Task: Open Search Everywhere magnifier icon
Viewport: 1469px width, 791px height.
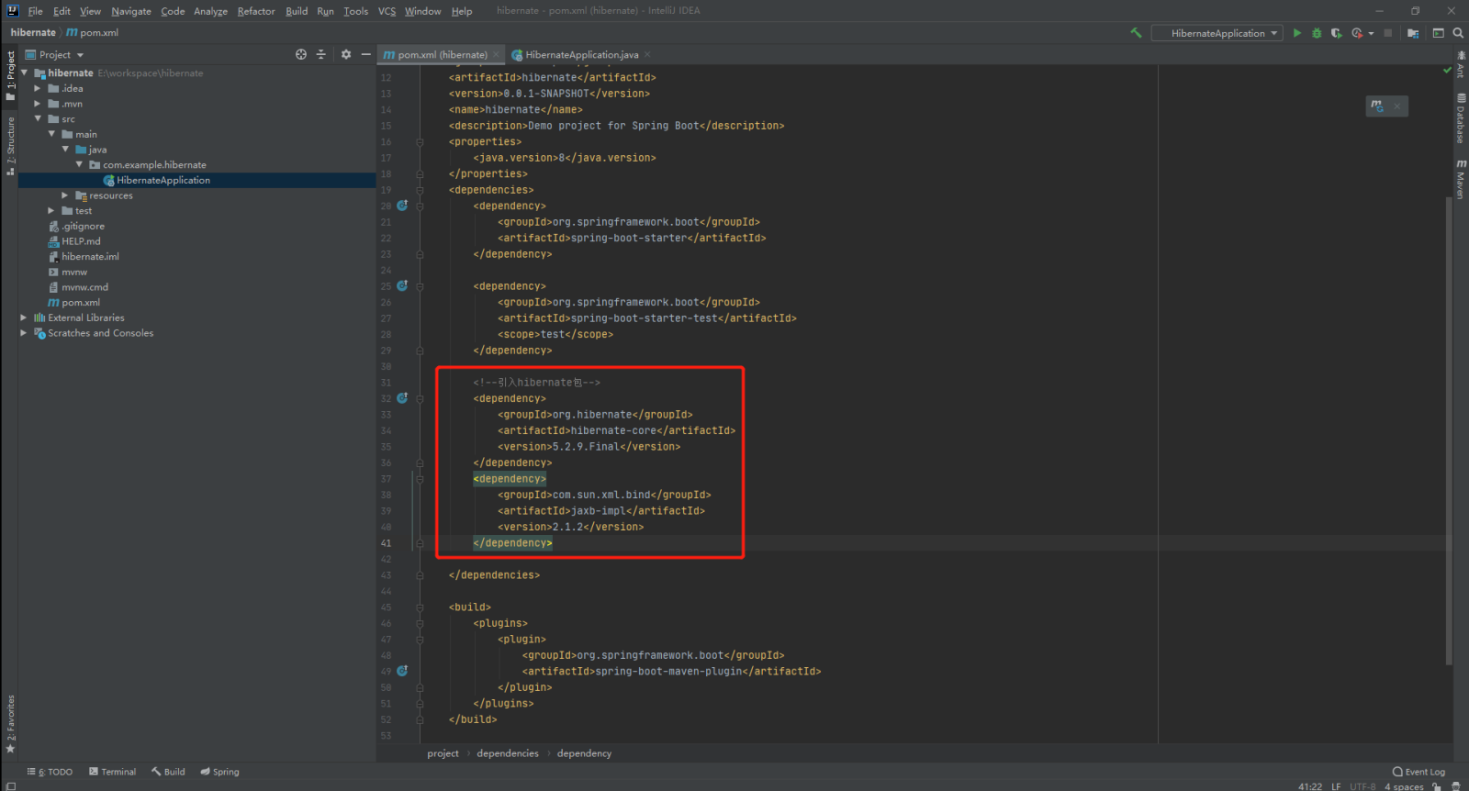Action: coord(1458,33)
